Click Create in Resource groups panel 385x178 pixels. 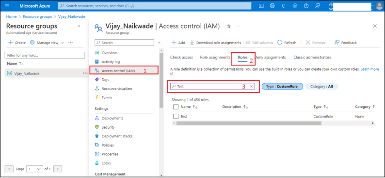[17, 43]
